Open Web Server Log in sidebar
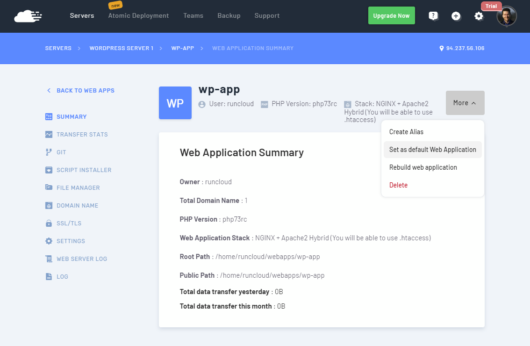This screenshot has width=530, height=346. [x=81, y=259]
